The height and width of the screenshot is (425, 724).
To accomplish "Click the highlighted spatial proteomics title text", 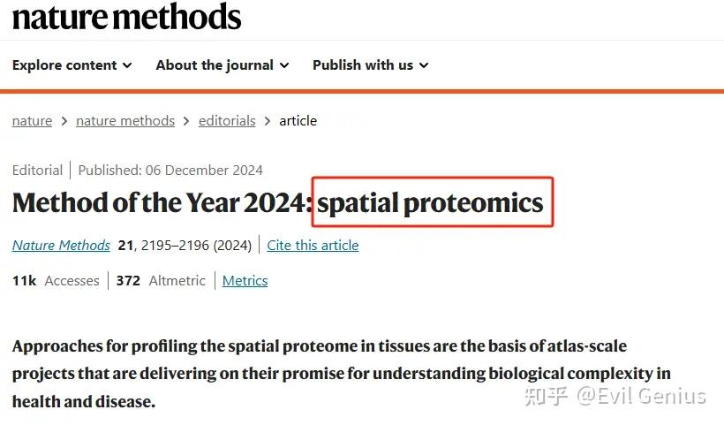I will (431, 203).
